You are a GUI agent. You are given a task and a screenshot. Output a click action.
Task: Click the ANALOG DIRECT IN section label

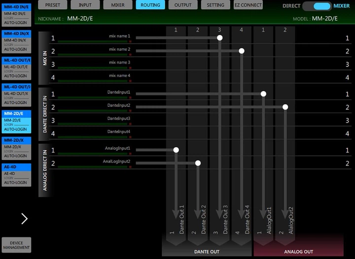tap(45, 170)
